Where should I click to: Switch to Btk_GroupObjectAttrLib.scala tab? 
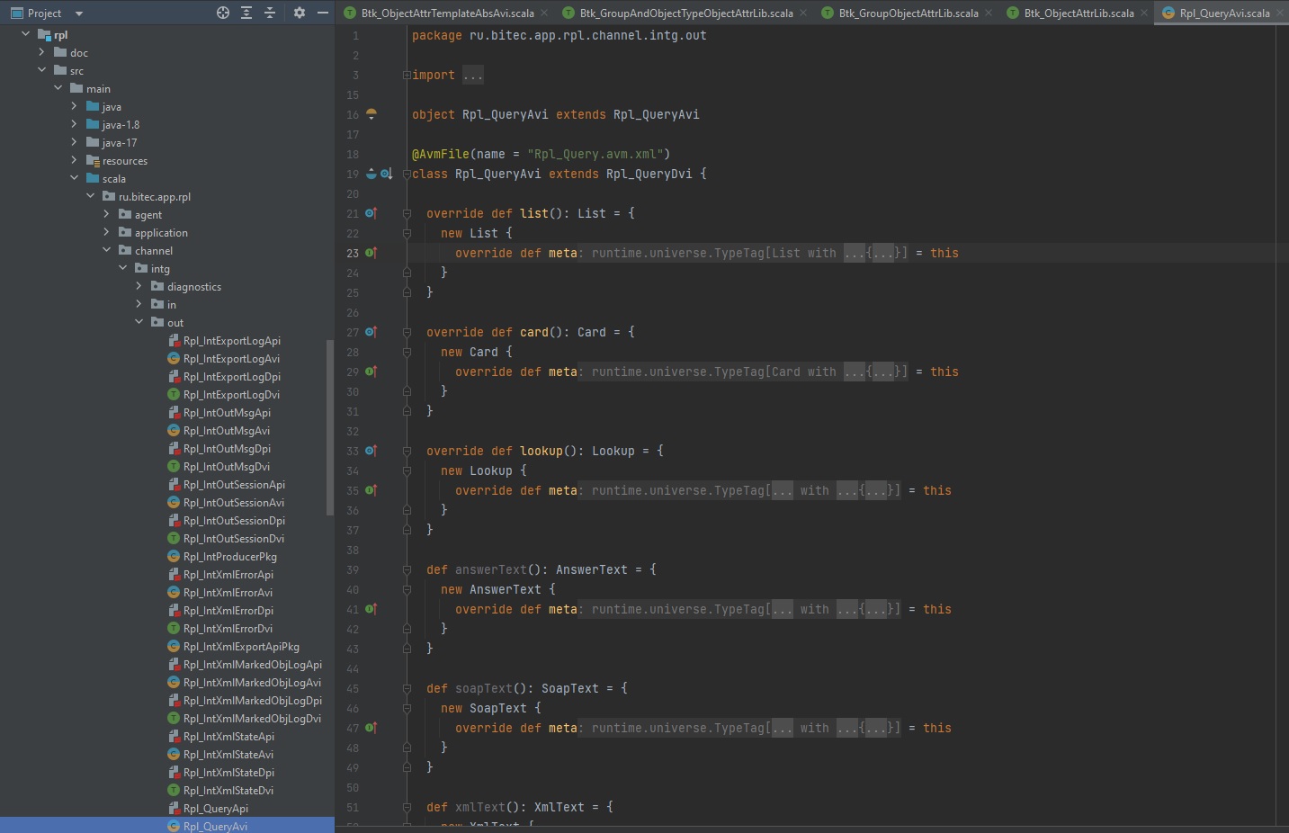point(908,13)
